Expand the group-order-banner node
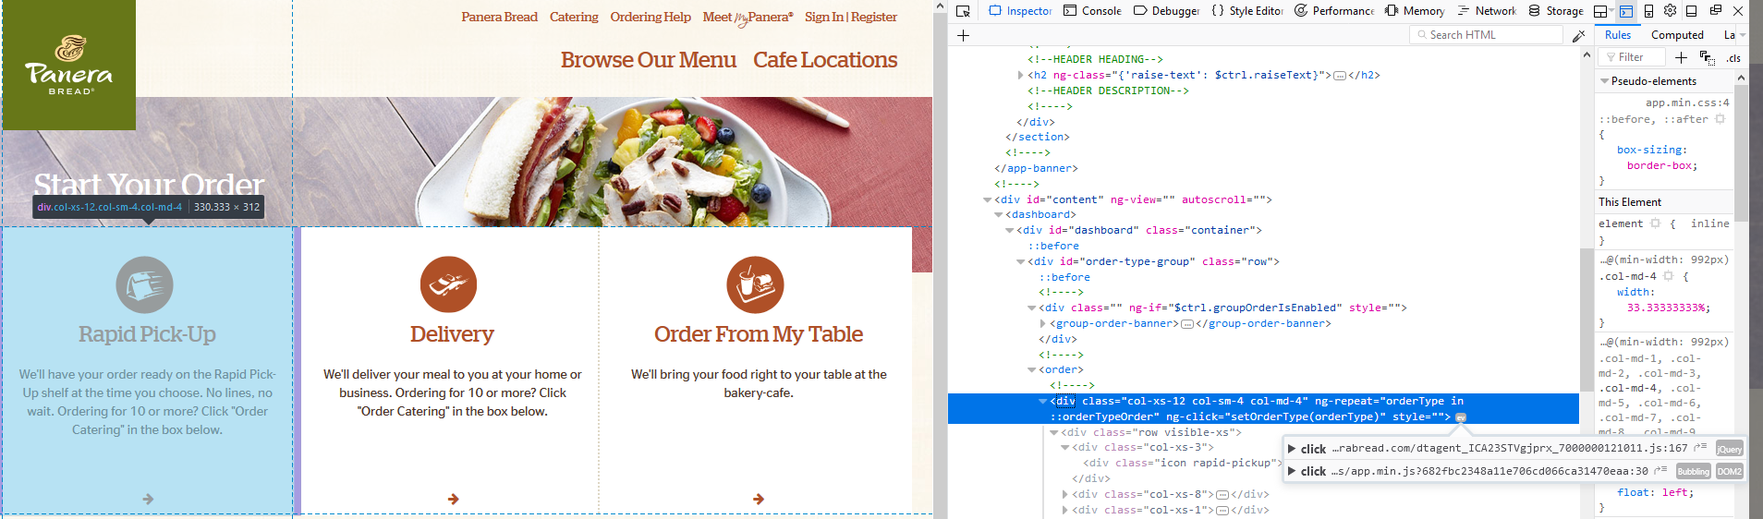 pyautogui.click(x=1043, y=323)
